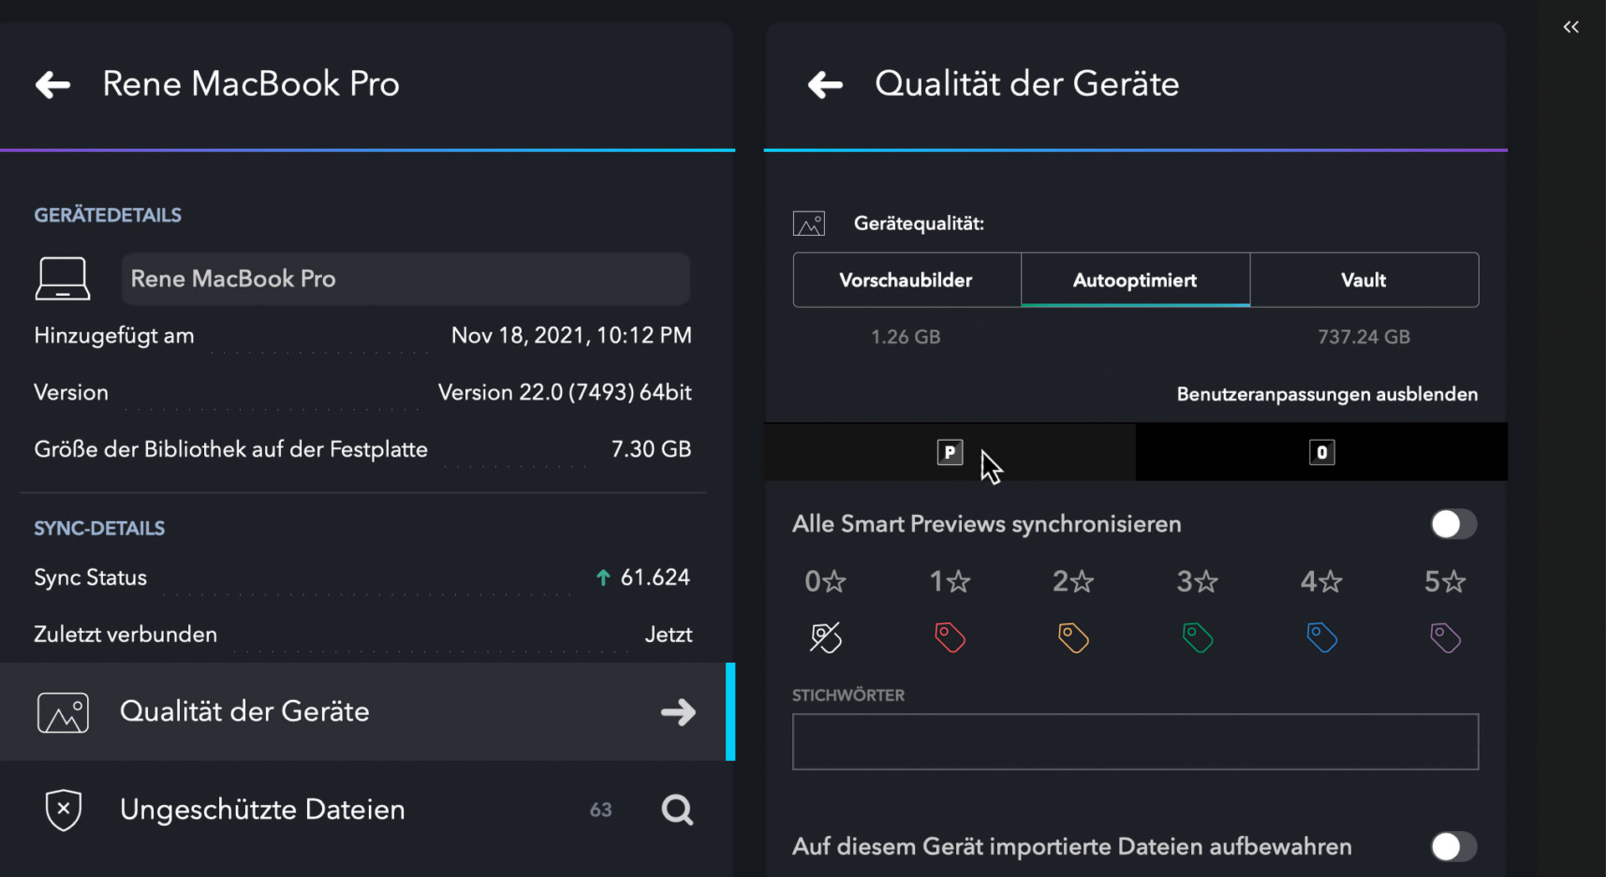Click the picture icon beside Qualität der Geräte
1606x877 pixels.
(x=63, y=712)
